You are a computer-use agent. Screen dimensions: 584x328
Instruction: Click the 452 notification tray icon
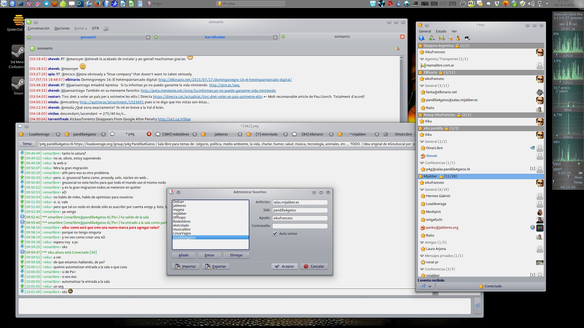[x=471, y=4]
